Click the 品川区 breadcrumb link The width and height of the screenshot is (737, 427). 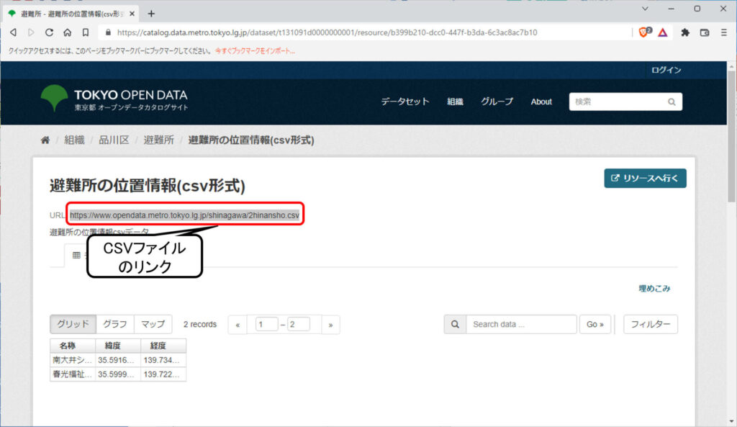click(x=114, y=140)
